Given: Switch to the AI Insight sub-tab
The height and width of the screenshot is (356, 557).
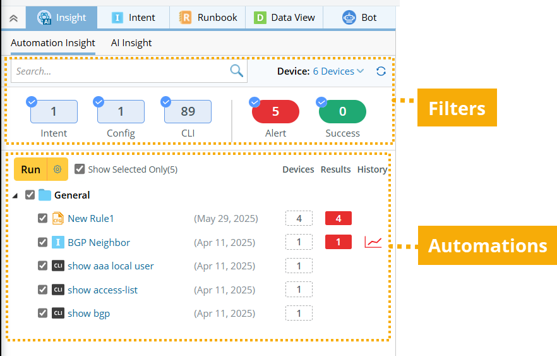Looking at the screenshot, I should (x=131, y=43).
